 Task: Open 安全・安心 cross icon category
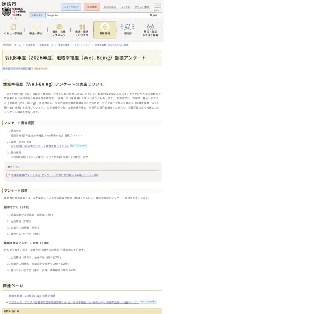(36, 30)
